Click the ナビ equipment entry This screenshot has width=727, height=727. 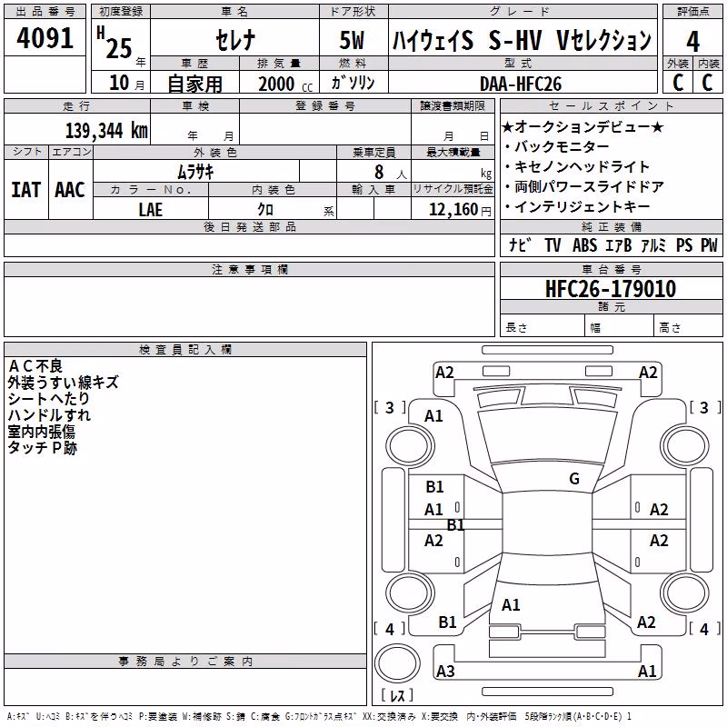click(x=520, y=245)
